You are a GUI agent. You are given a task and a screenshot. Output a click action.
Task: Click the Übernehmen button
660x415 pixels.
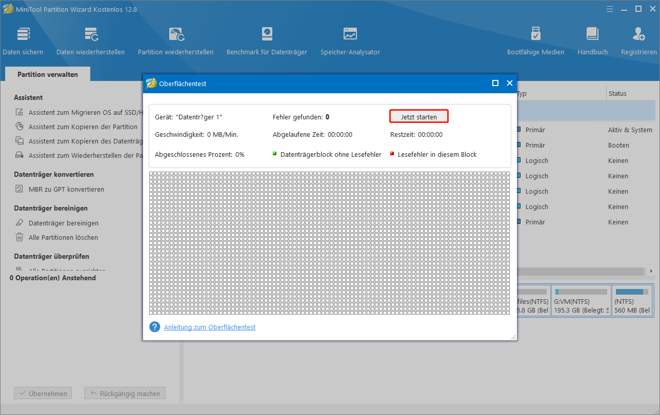[43, 393]
